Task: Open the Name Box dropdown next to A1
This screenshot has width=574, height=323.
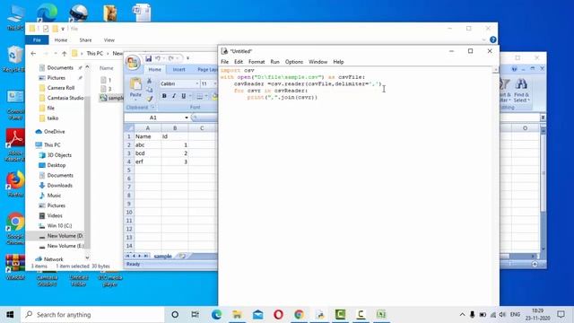Action: pos(187,118)
